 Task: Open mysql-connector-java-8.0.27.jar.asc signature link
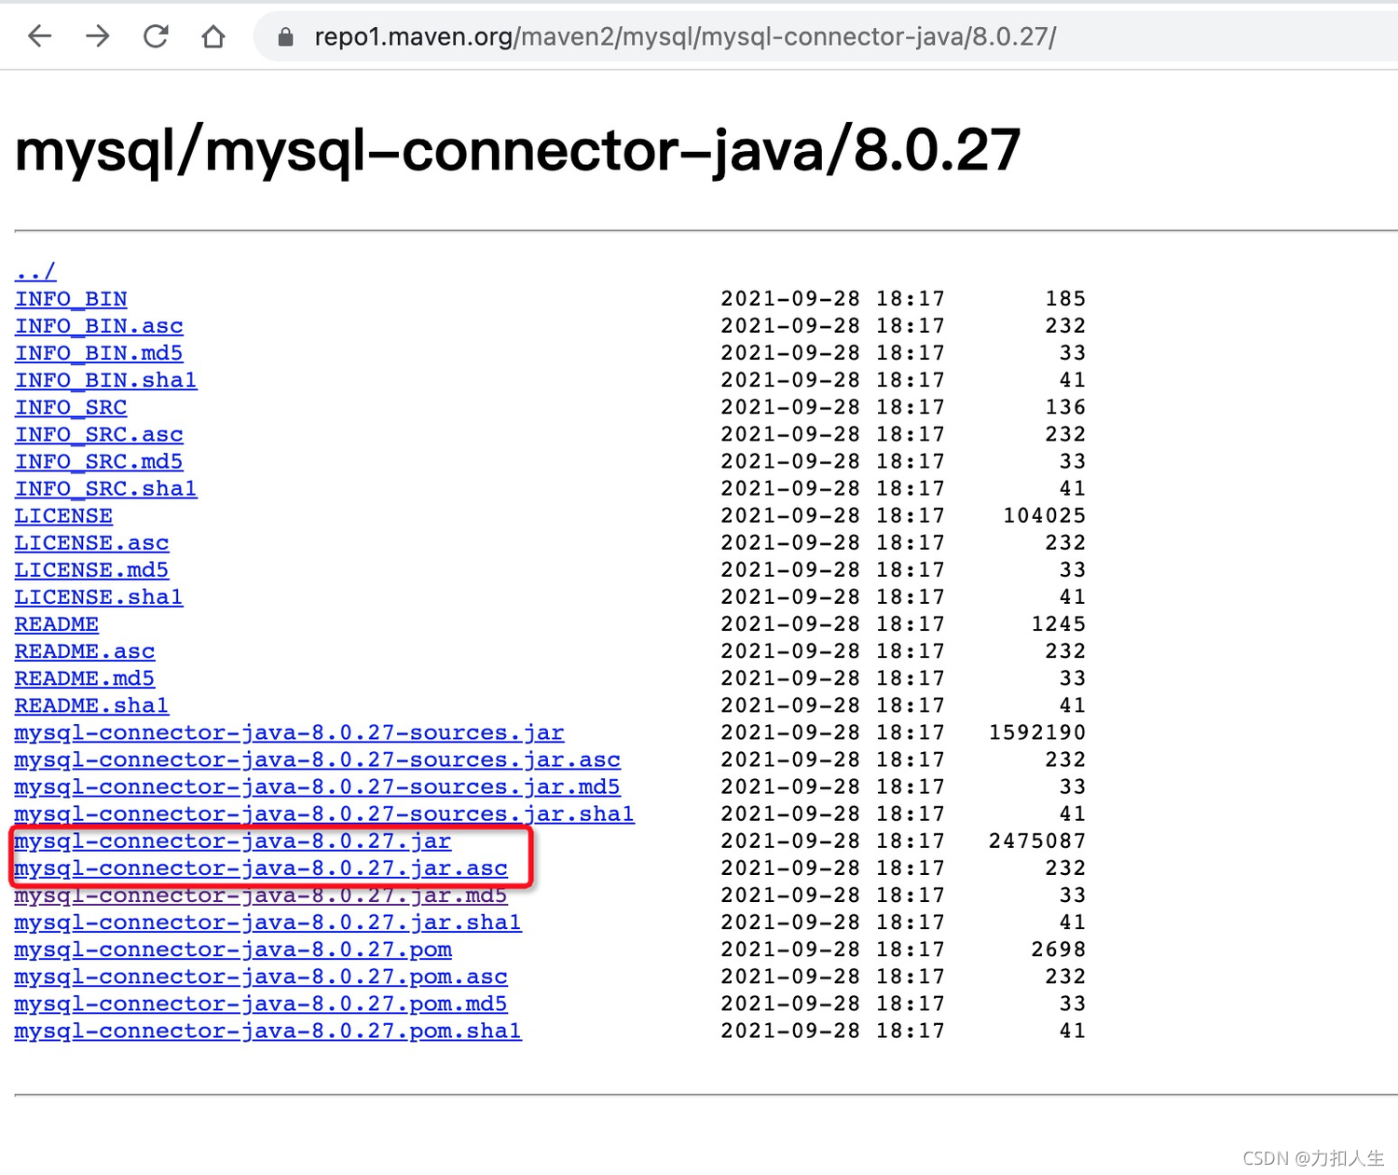click(x=261, y=868)
